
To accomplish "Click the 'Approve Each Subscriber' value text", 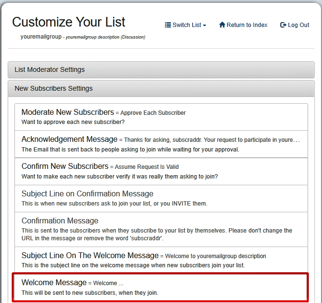I will 153,113.
